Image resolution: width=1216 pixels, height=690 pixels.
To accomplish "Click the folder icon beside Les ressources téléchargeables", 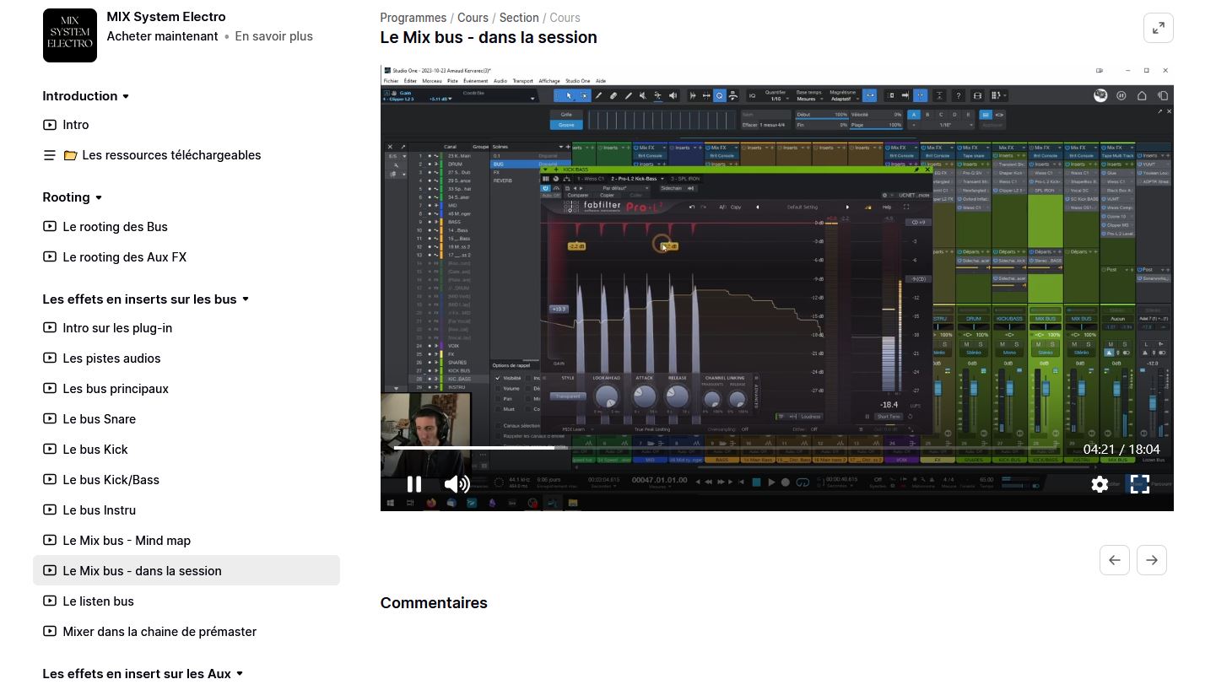I will click(71, 154).
